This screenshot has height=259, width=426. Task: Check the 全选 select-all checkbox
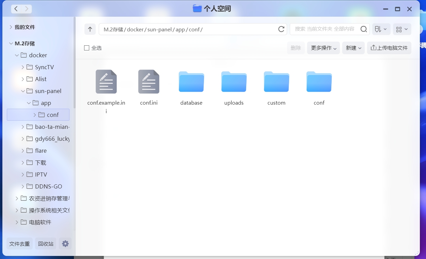[87, 48]
